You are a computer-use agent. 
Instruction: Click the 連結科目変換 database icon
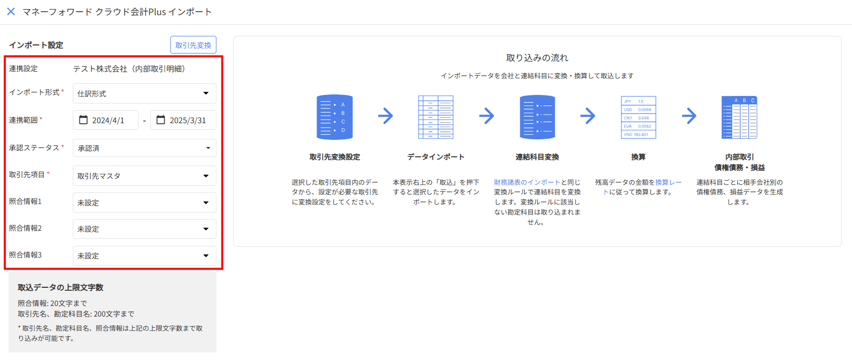[537, 117]
